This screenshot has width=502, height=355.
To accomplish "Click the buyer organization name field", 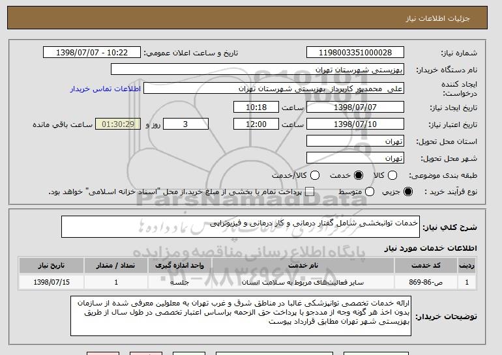I will click(x=258, y=70).
